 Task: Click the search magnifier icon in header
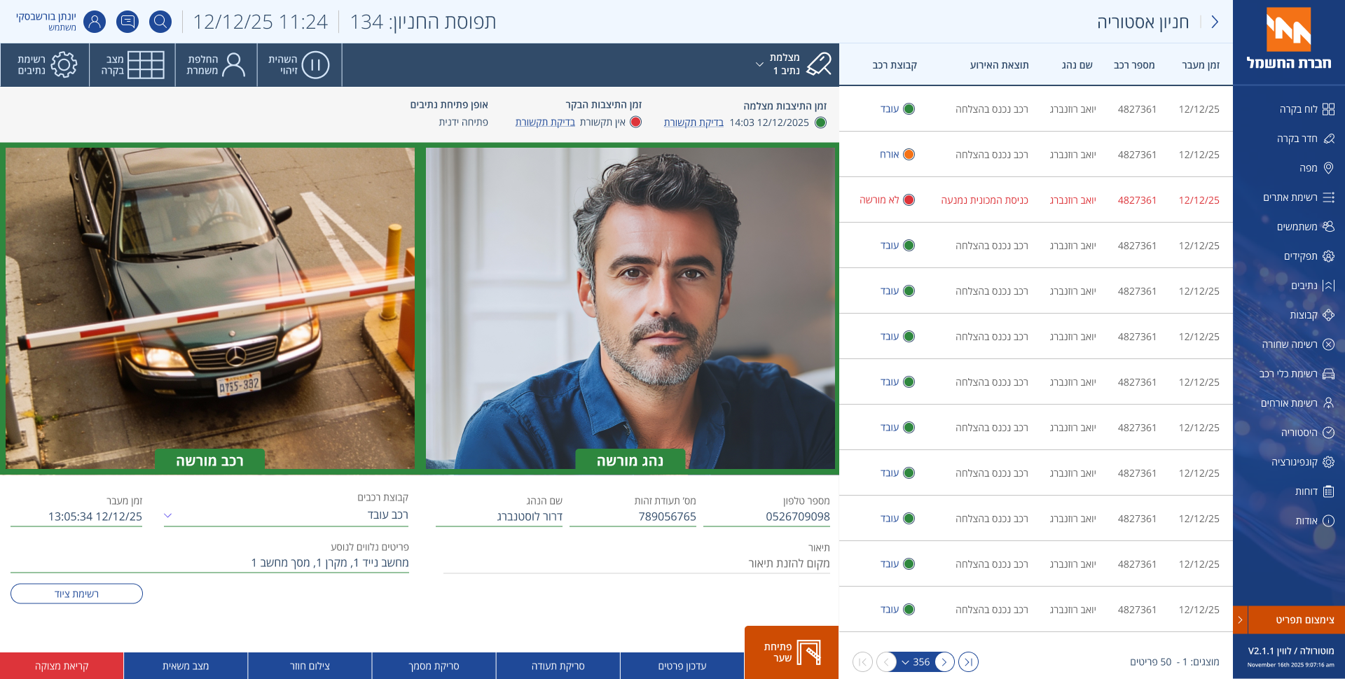pyautogui.click(x=160, y=22)
